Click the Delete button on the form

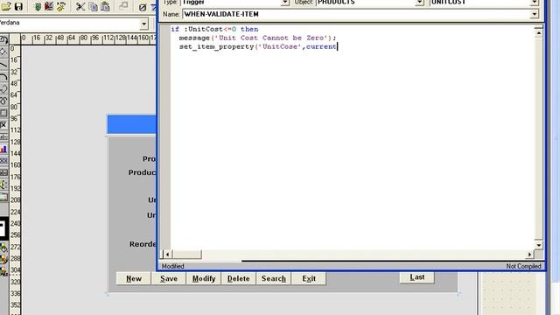(x=239, y=278)
